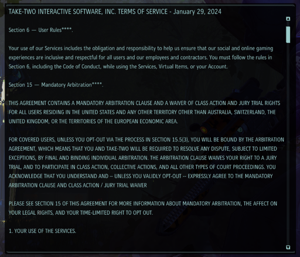Click the Terms of Service title header
The width and height of the screenshot is (300, 257).
[x=115, y=12]
